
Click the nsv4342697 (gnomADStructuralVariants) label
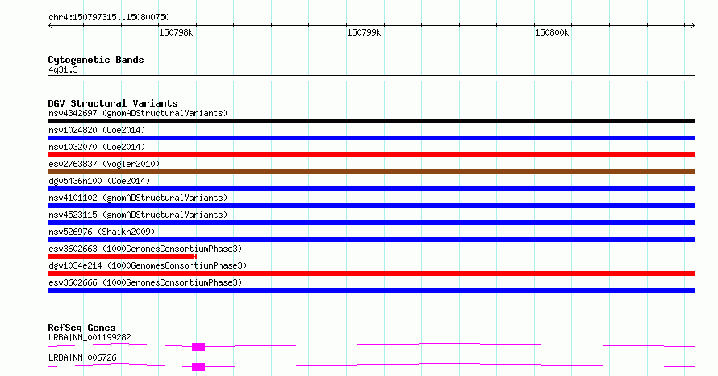(138, 113)
